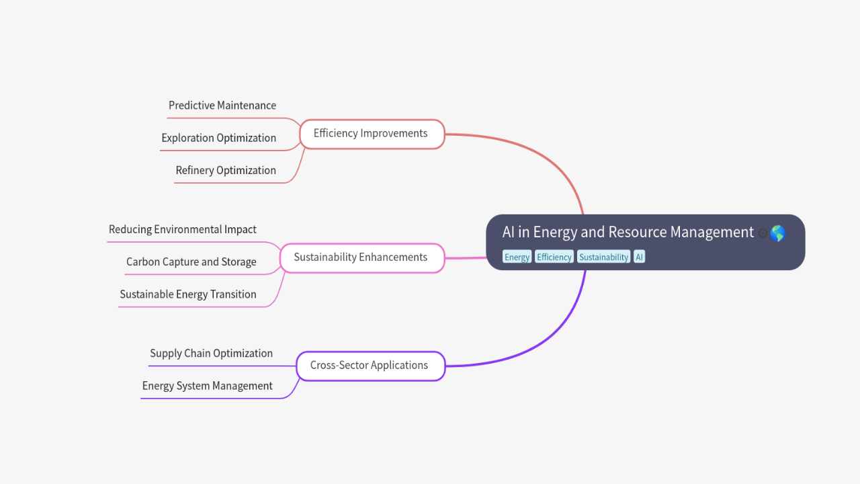Viewport: 860px width, 484px height.
Task: Click the Reducing Environmental Impact leaf
Action: coord(183,230)
